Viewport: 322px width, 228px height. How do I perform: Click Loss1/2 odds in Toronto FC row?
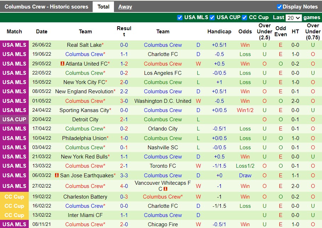(x=245, y=166)
